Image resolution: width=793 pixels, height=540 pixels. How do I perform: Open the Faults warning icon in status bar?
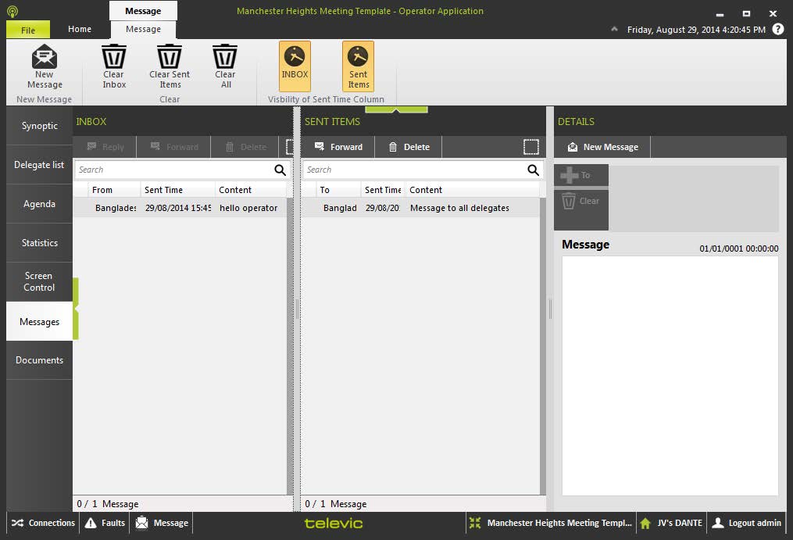coord(91,523)
